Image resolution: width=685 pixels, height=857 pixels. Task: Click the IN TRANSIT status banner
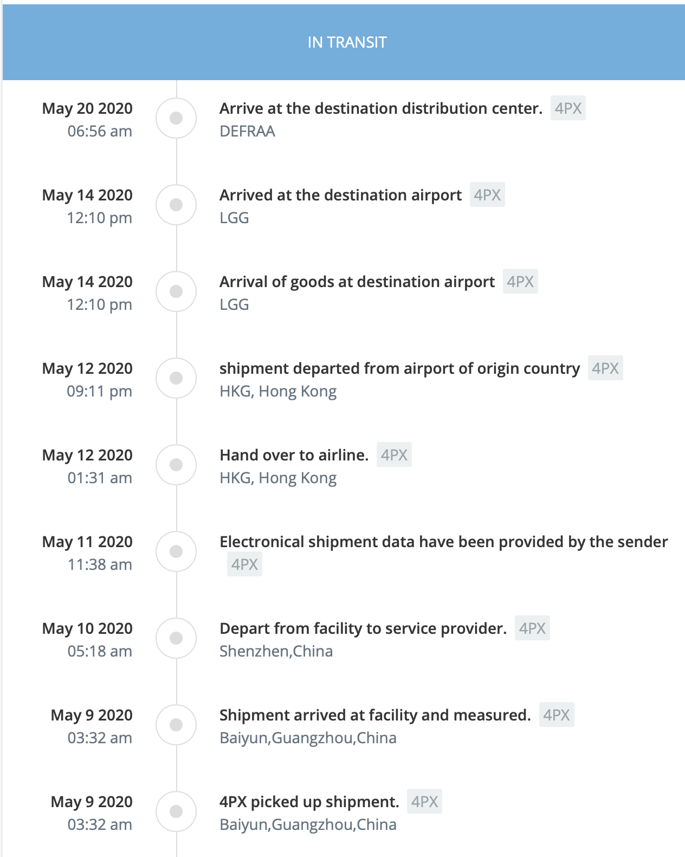coord(344,42)
